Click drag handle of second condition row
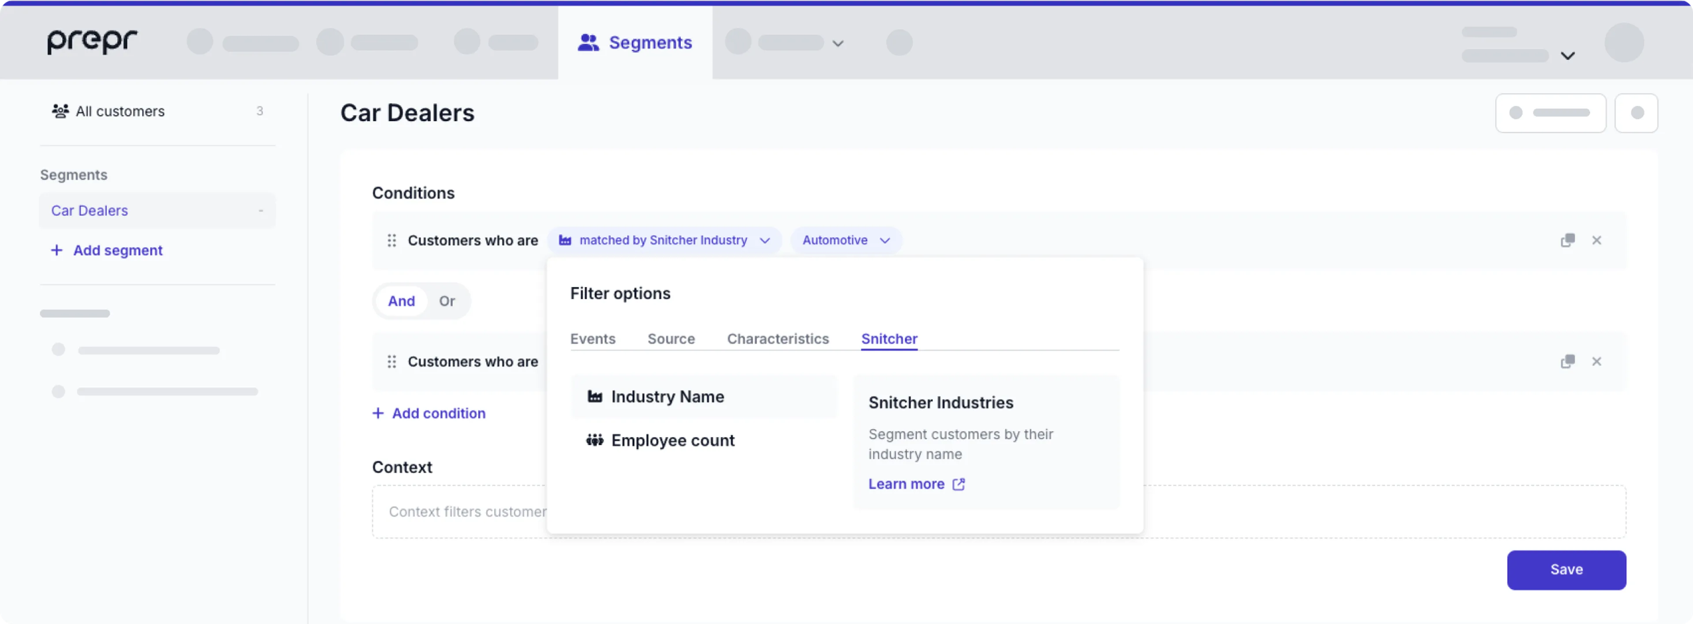Image resolution: width=1693 pixels, height=624 pixels. point(392,361)
